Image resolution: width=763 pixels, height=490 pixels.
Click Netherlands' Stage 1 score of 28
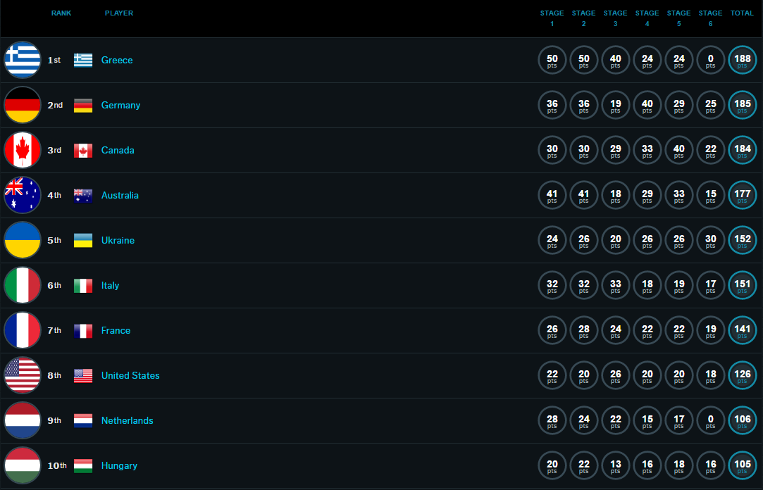click(x=552, y=420)
